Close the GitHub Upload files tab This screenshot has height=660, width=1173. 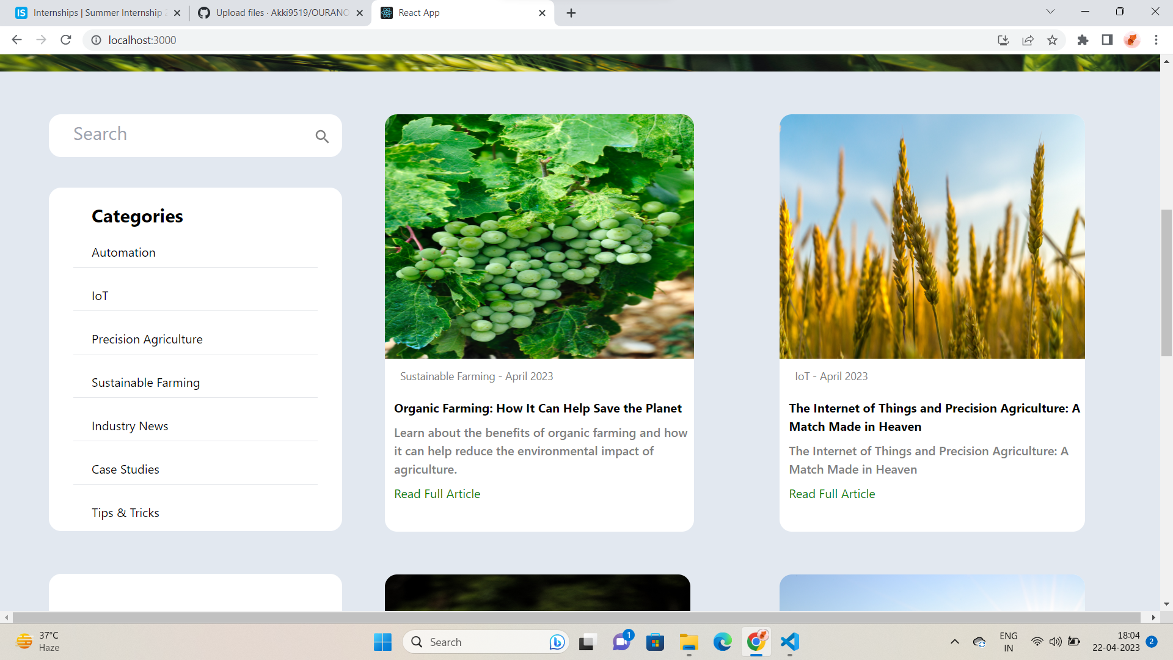point(360,13)
